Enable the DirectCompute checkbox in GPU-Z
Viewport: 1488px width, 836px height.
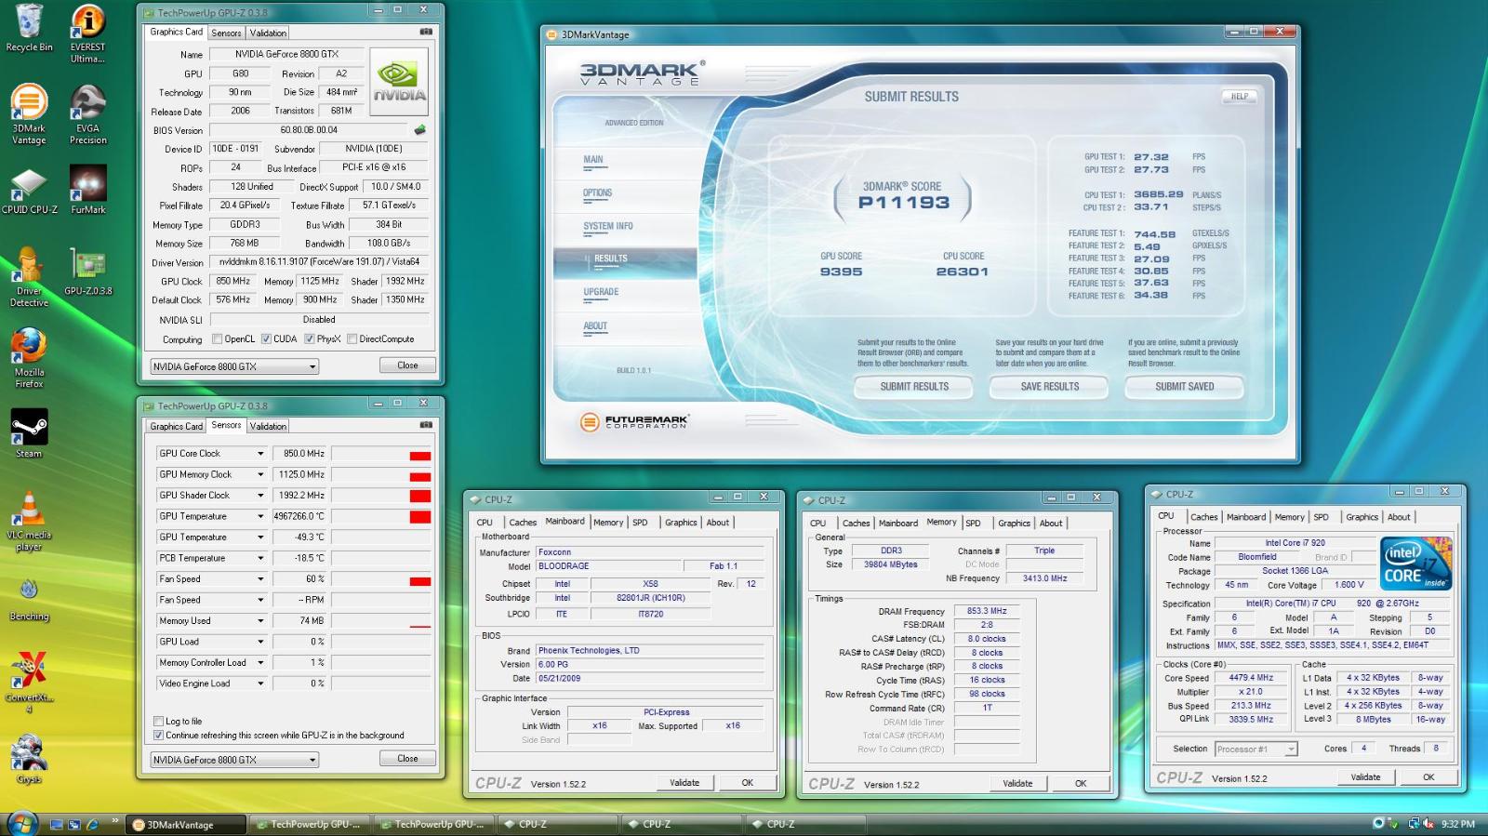[x=352, y=339]
